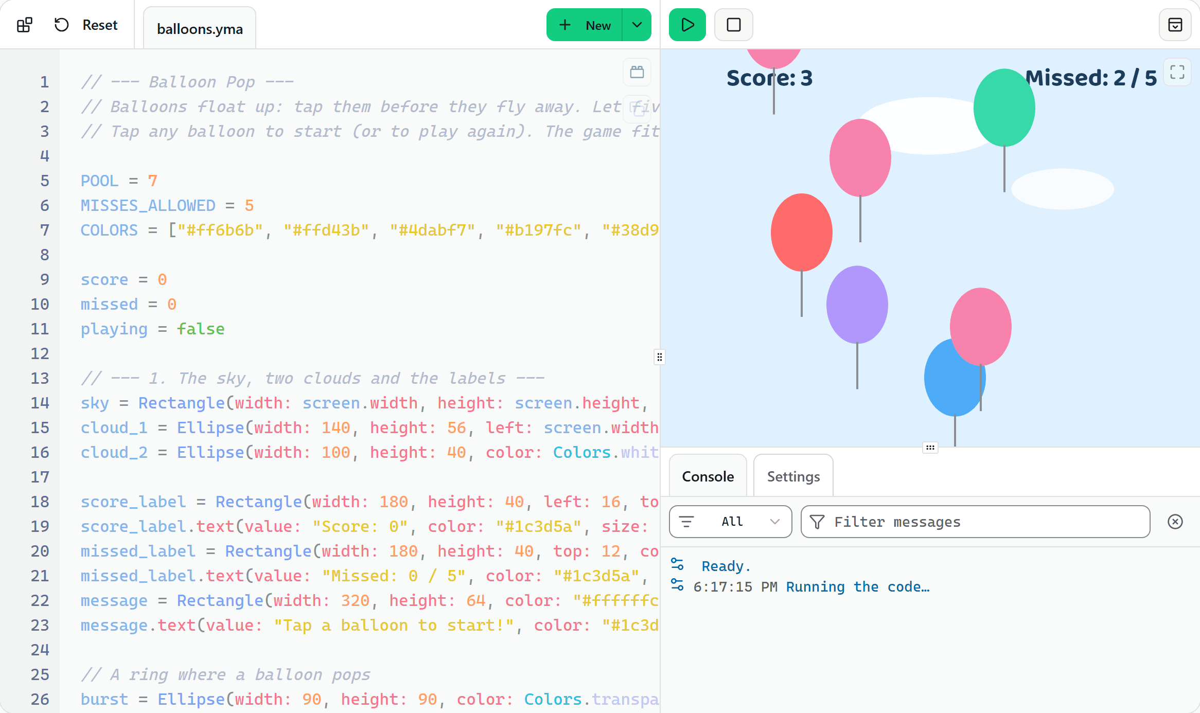1200x713 pixels.
Task: Open the blocks brick icon in editor
Action: (x=637, y=72)
